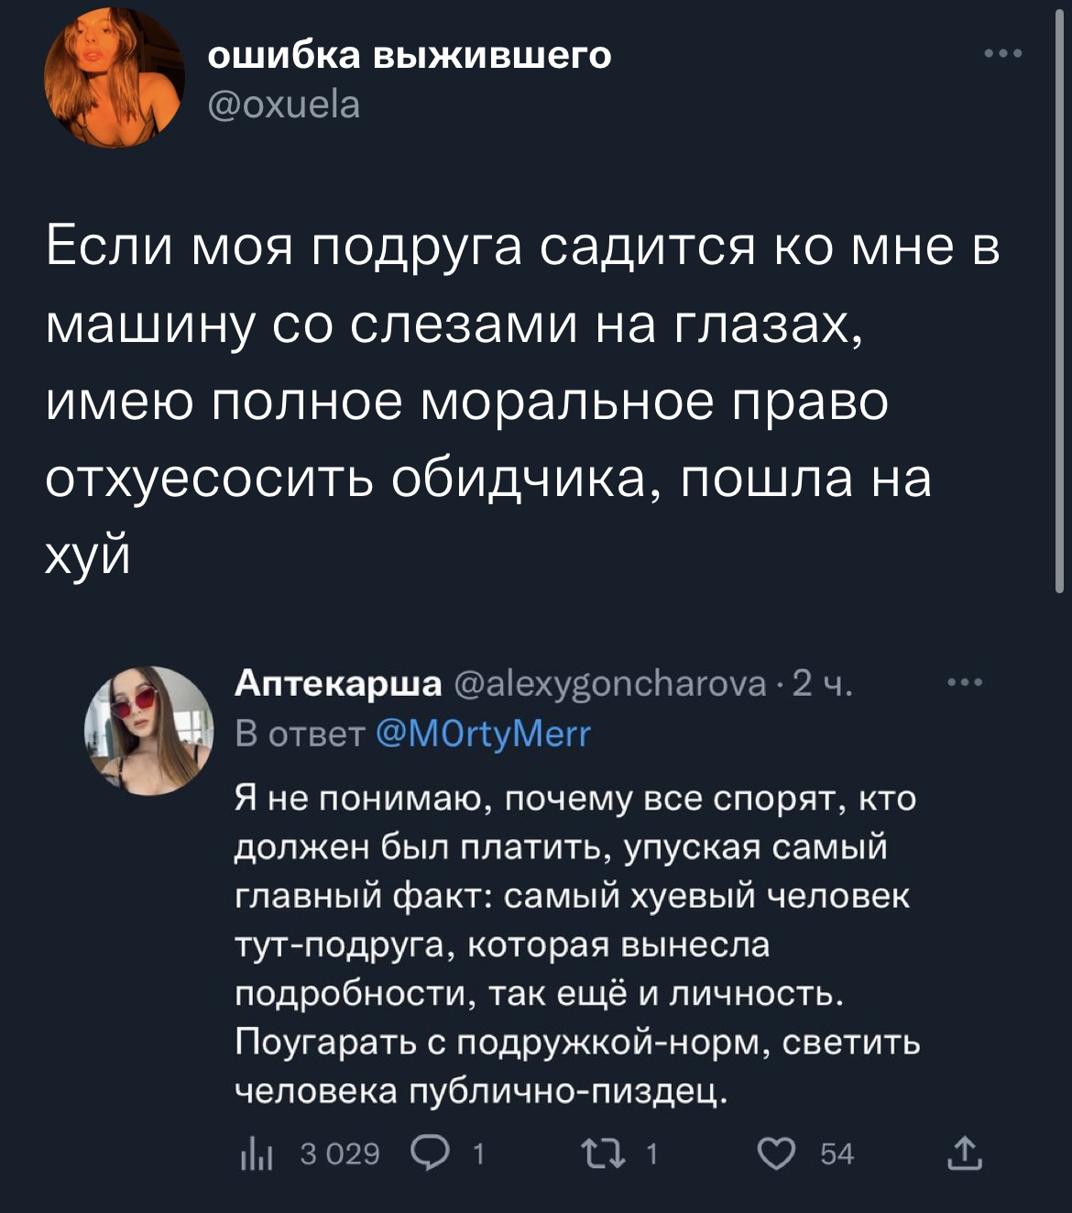This screenshot has height=1213, width=1072.
Task: Open the main tweet's three-dot menu
Action: (1002, 55)
